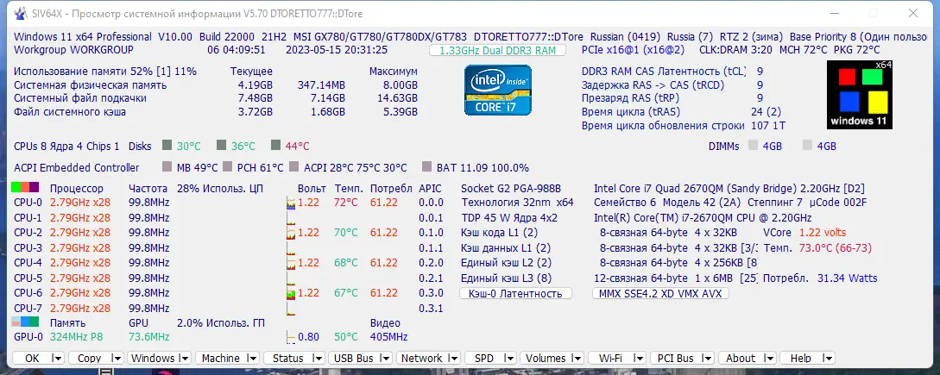This screenshot has width=940, height=375.
Task: Click the MB 49°C sensor square
Action: [167, 167]
